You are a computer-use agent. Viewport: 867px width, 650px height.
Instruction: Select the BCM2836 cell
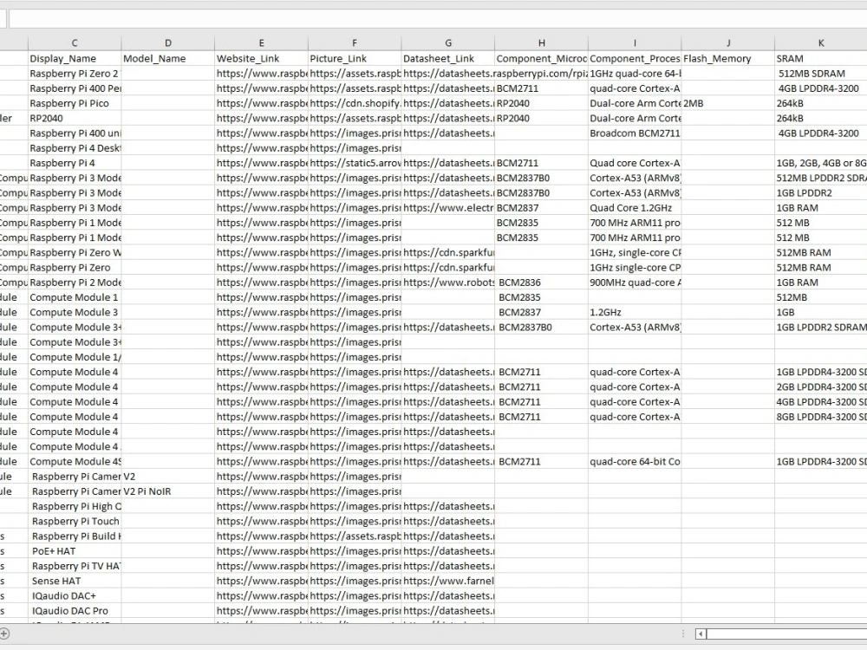click(x=541, y=283)
